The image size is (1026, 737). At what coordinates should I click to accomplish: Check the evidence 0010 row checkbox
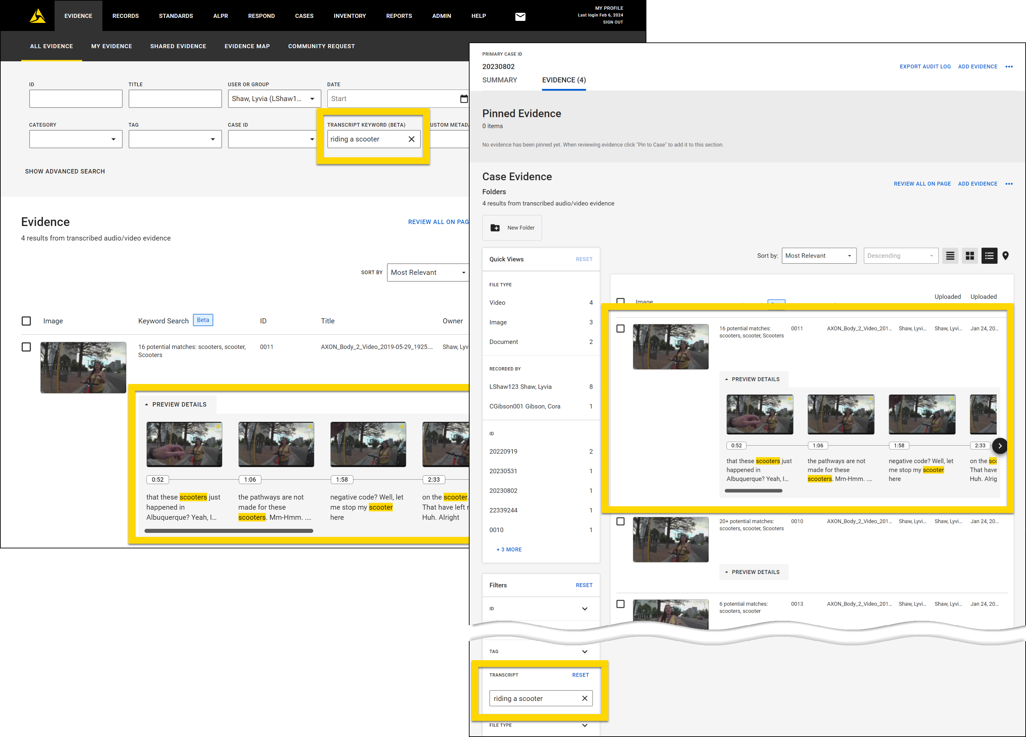click(621, 522)
